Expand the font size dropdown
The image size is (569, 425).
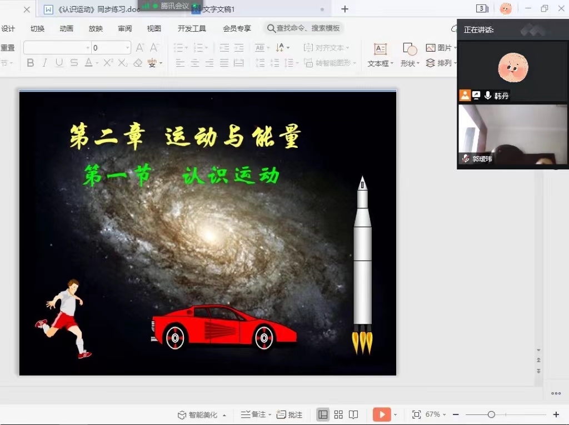coord(128,48)
